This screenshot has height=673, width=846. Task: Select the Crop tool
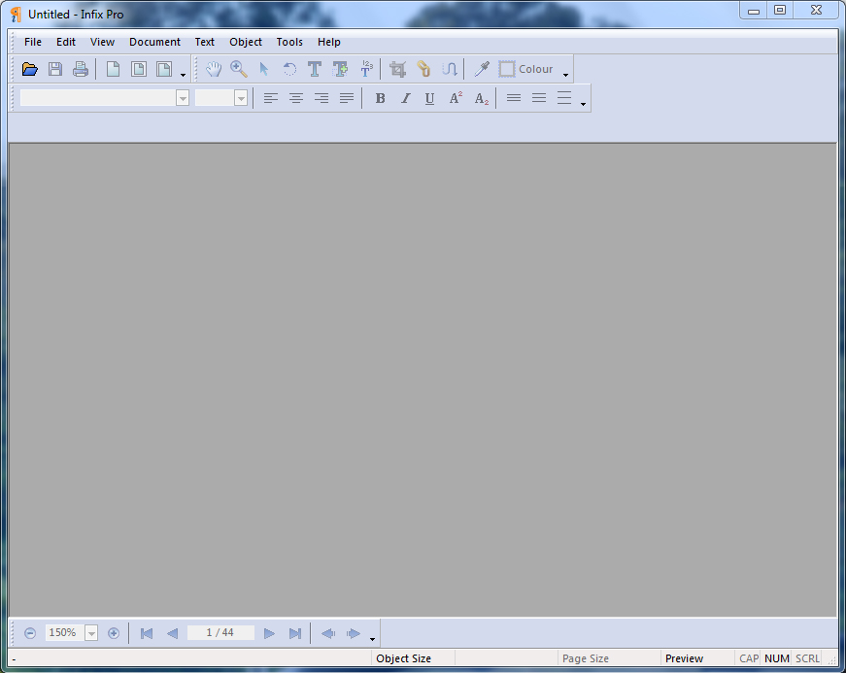coord(397,69)
